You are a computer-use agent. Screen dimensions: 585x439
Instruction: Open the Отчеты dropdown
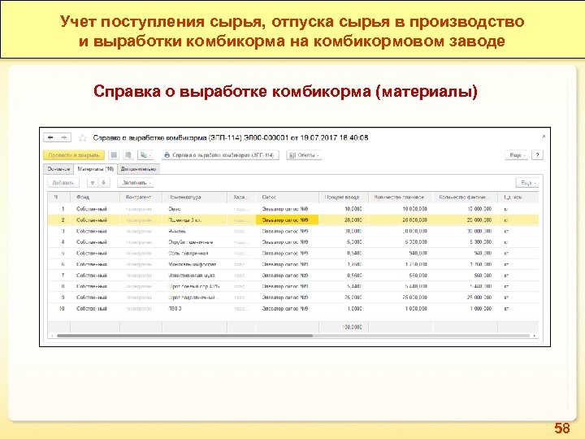coord(304,155)
